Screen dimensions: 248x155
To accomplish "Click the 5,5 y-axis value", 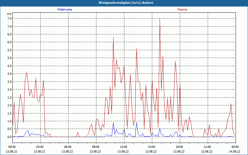I will pos(10,50).
